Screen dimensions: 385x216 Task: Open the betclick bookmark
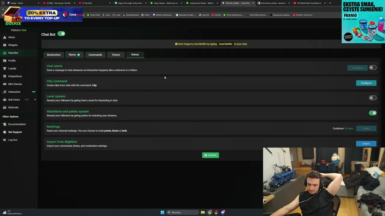coord(216,15)
